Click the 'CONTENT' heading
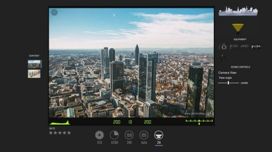Image resolution: width=272 pixels, height=152 pixels. tap(34, 56)
